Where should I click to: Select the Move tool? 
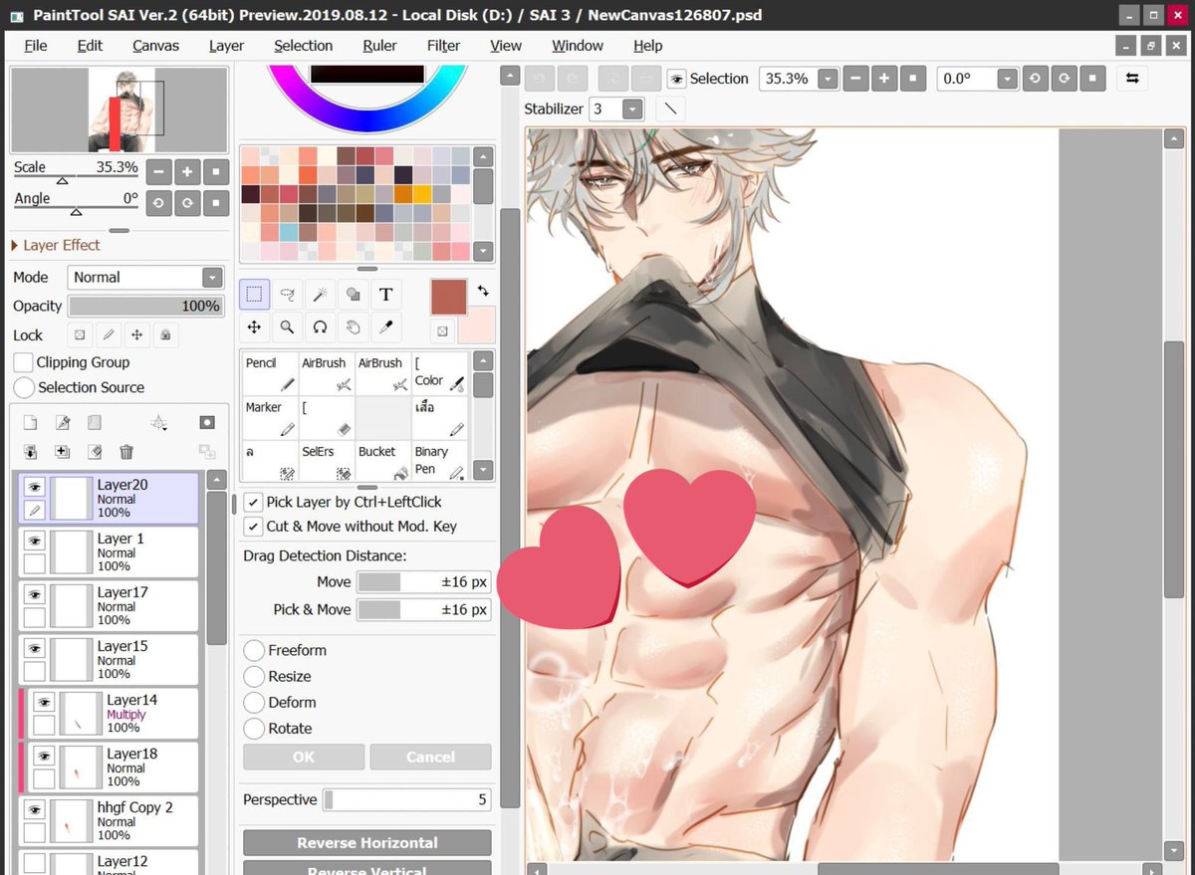pos(255,327)
